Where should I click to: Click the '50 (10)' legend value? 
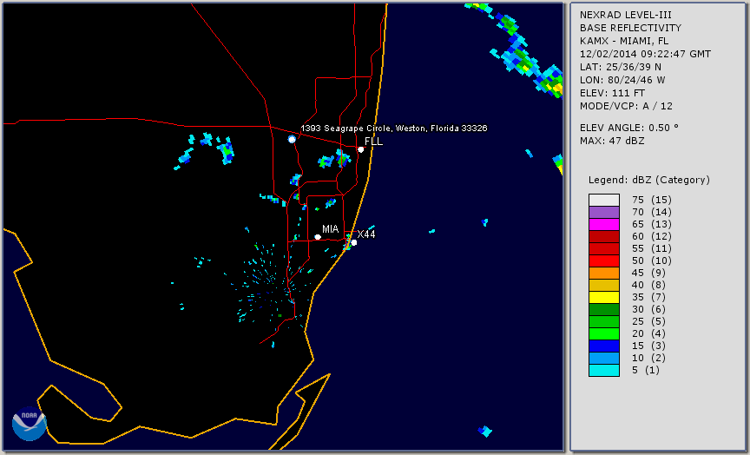point(651,260)
